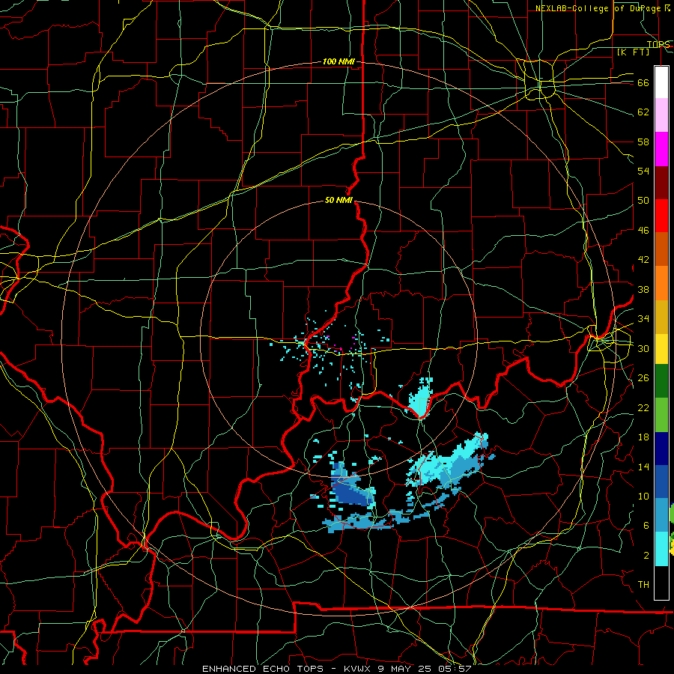Click the ENHANCED ECHO TOPS KVWX caption

(x=336, y=669)
